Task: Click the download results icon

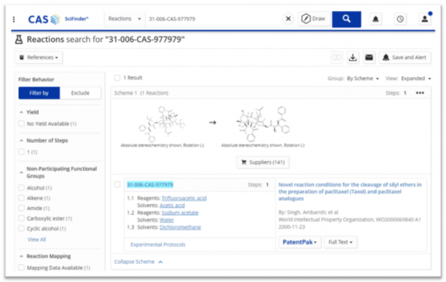Action: [x=353, y=58]
